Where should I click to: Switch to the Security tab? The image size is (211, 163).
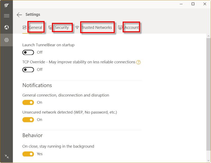coord(62,28)
